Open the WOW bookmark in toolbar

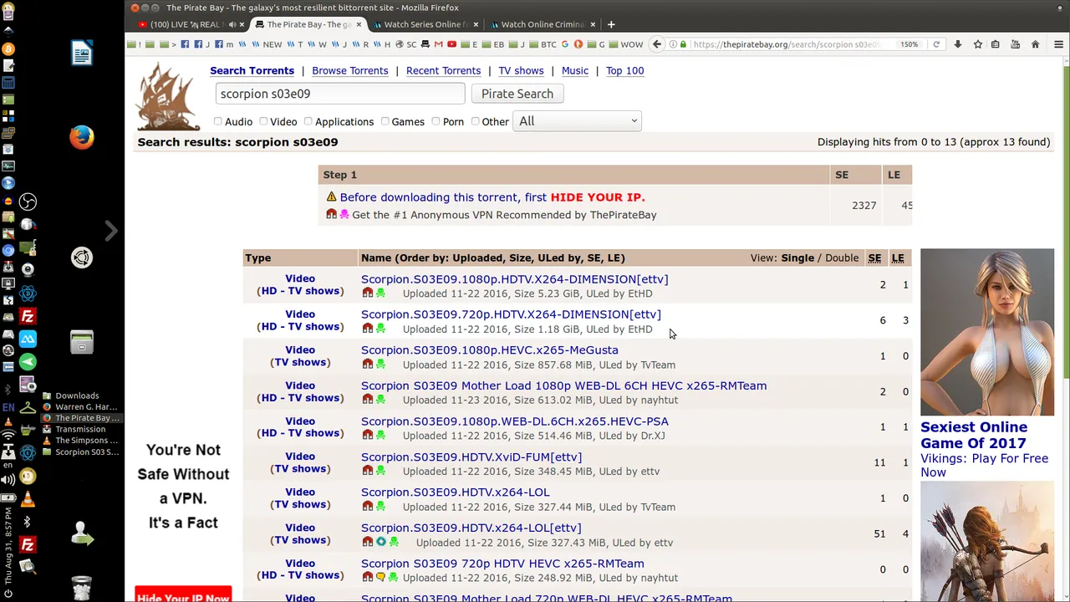click(625, 44)
